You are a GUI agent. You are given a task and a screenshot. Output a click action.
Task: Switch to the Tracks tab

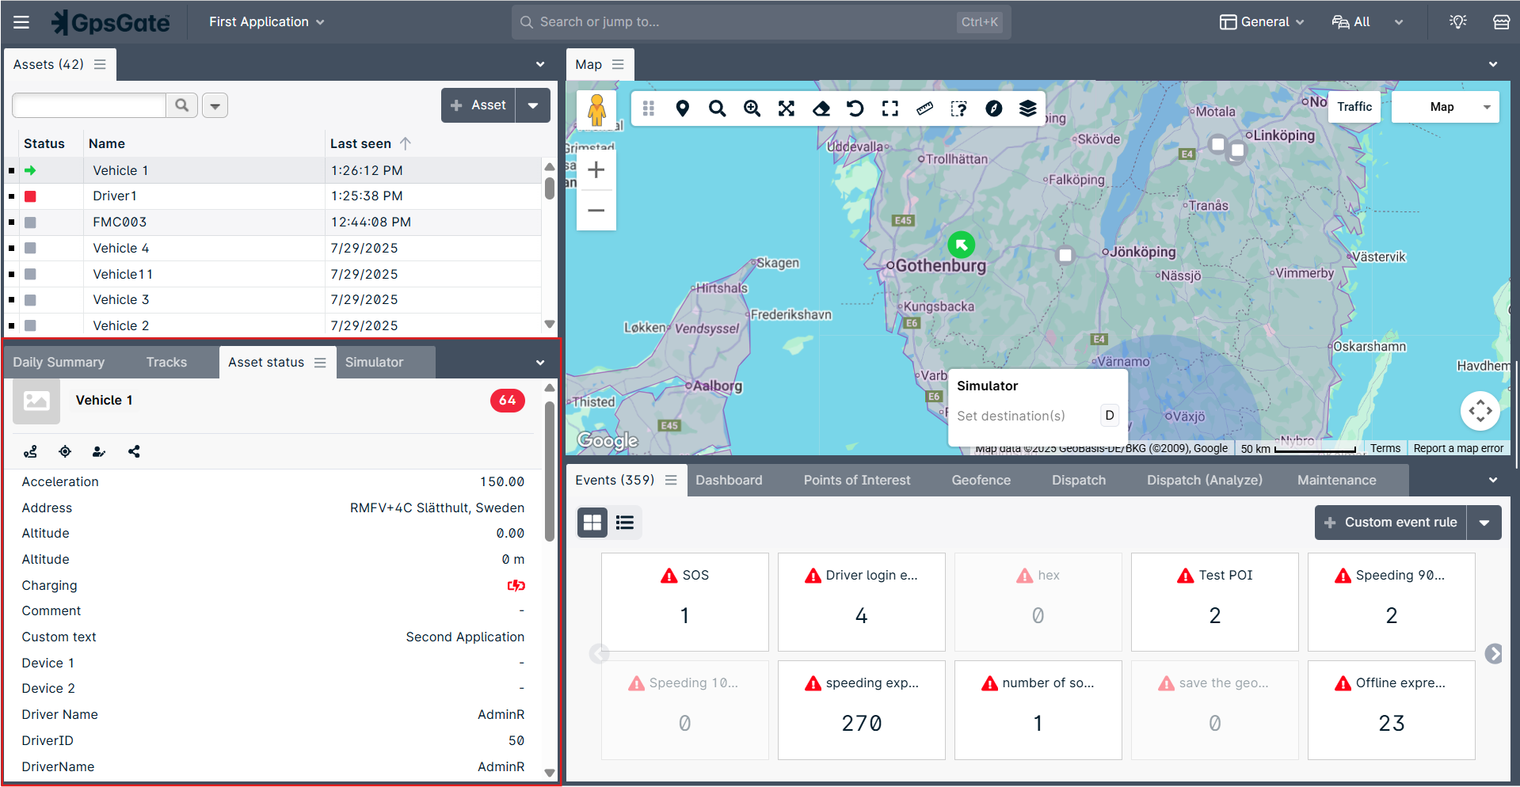[166, 362]
